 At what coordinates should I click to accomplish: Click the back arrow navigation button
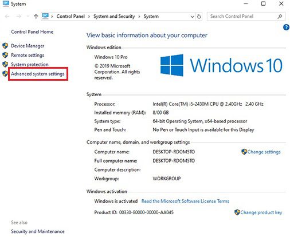7,17
